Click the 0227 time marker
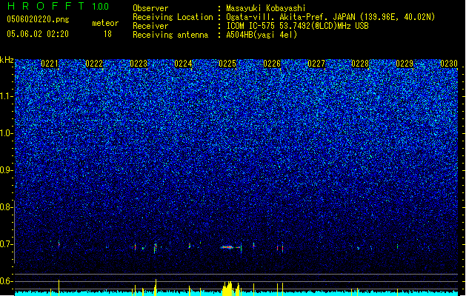466x296 pixels. click(316, 64)
